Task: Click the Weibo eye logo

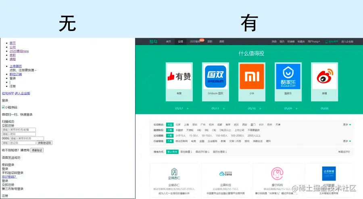Action: click(x=325, y=77)
